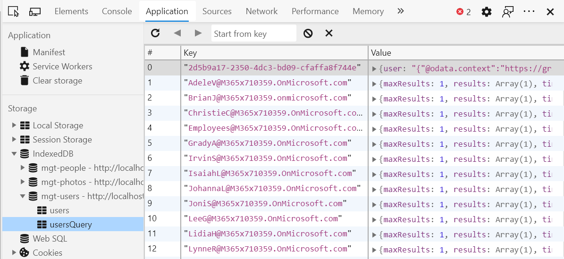564x259 pixels.
Task: Click the Start from key field
Action: [253, 33]
